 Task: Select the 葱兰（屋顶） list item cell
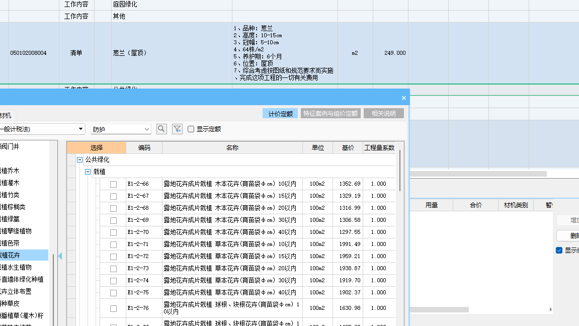pos(172,53)
